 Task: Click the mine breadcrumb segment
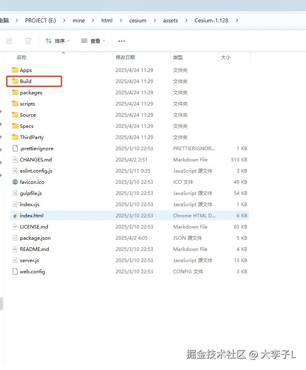(x=79, y=20)
